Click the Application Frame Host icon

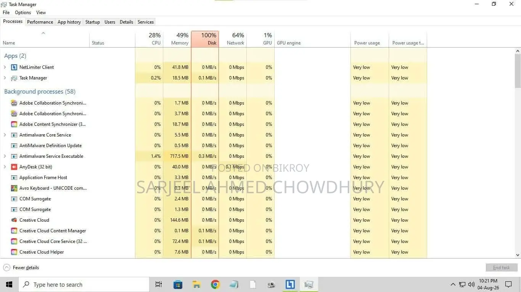pos(14,178)
